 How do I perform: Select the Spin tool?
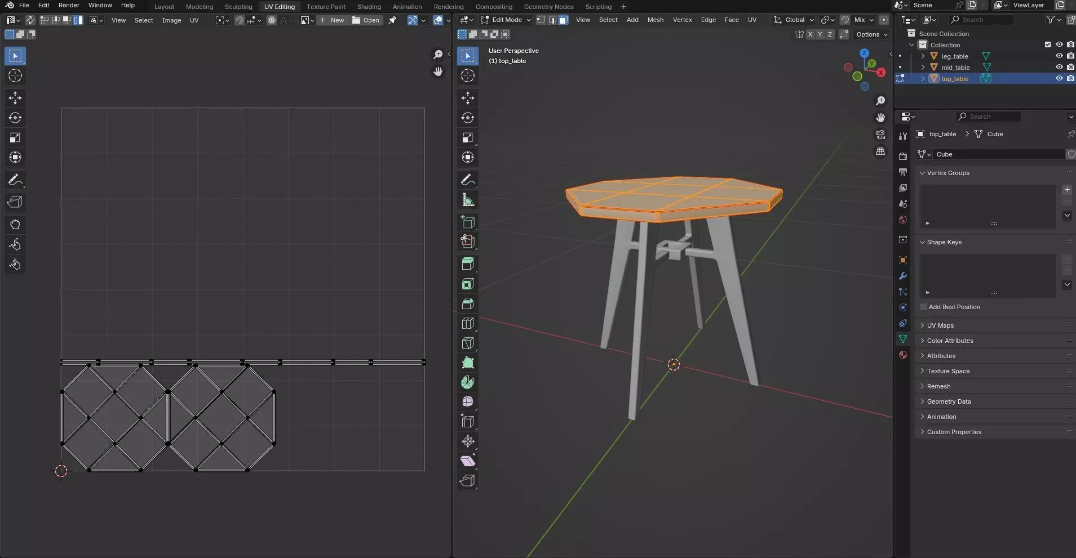click(x=468, y=382)
